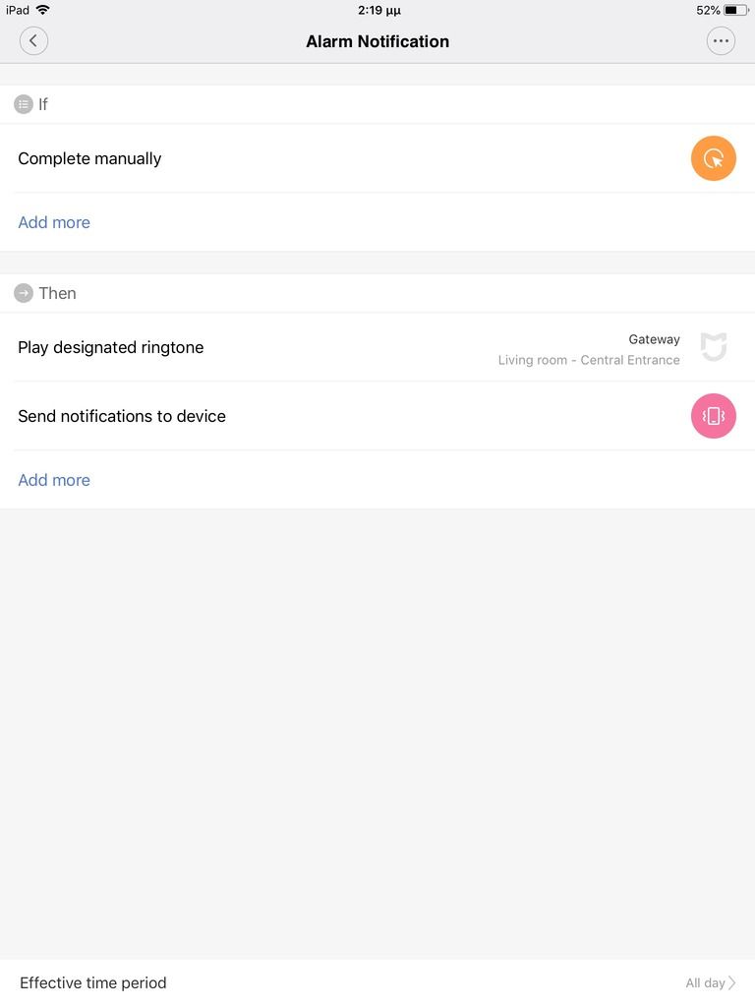Click the arrow icon beside Then
The width and height of the screenshot is (755, 1007).
(x=24, y=293)
